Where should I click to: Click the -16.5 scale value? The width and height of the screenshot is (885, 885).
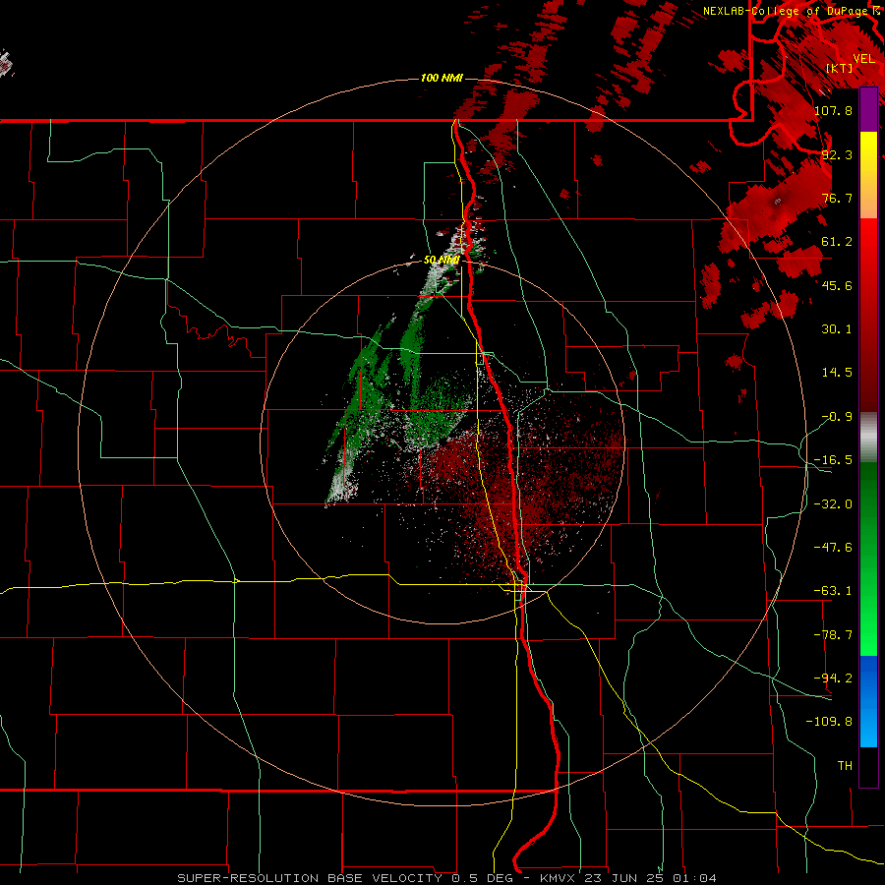tap(834, 460)
